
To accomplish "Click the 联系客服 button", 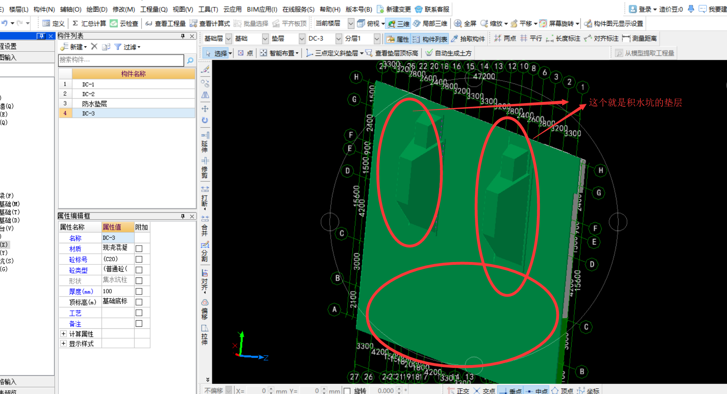I will [432, 9].
